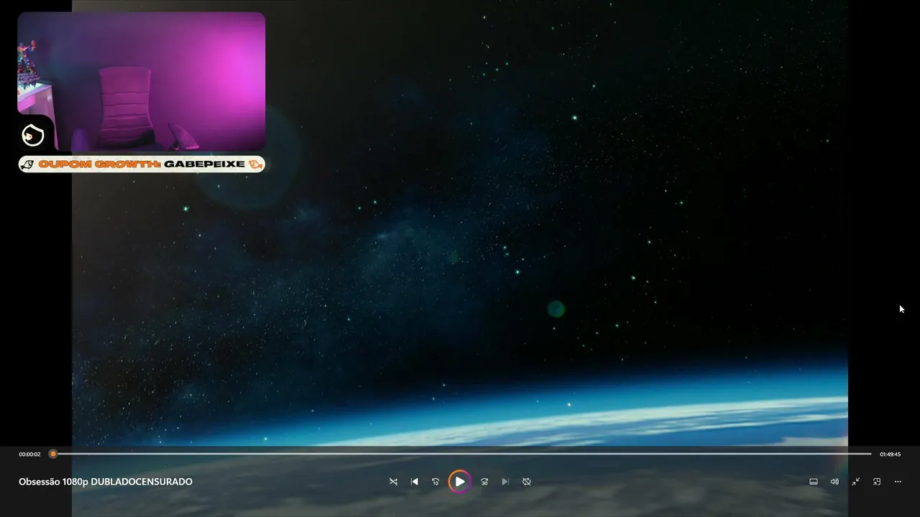Click the elapsed time 00:00:02
The height and width of the screenshot is (517, 920).
pos(29,455)
